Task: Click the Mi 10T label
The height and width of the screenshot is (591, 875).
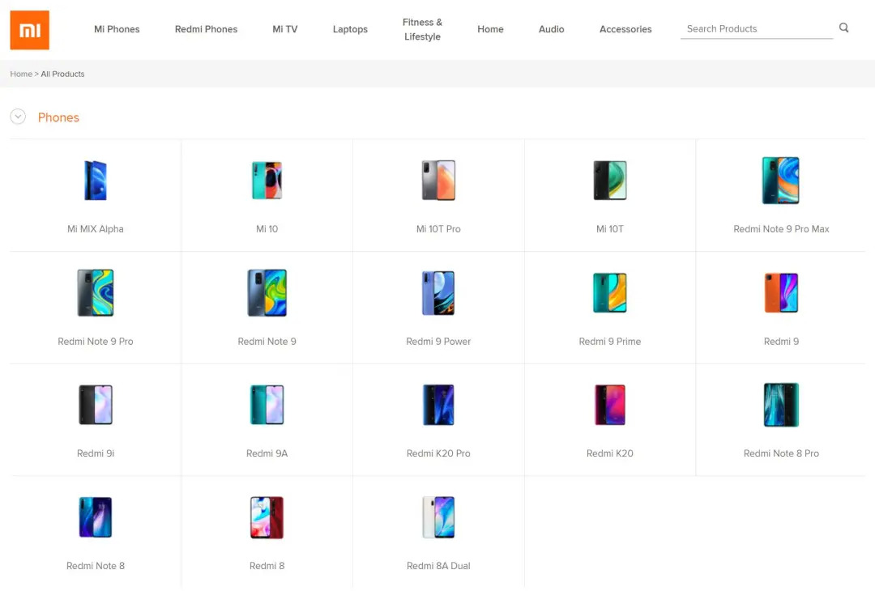Action: click(609, 228)
